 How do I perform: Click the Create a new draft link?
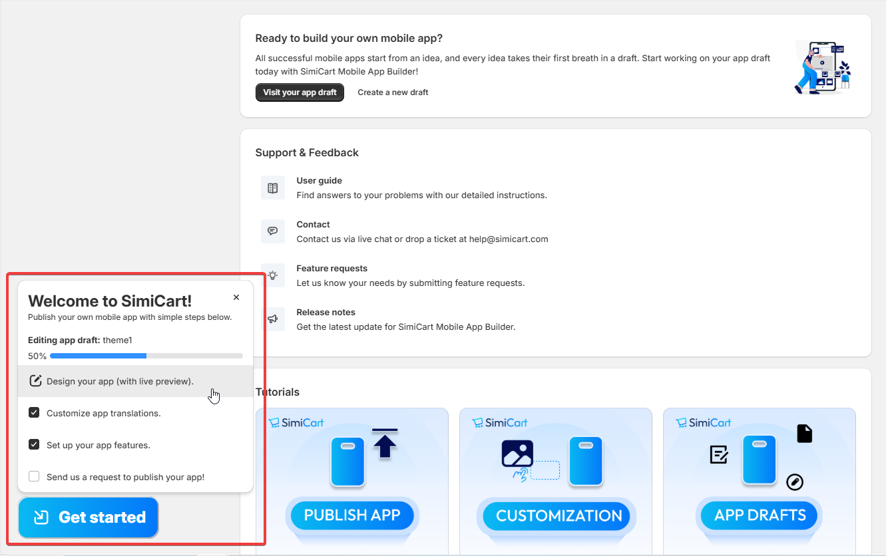(393, 92)
